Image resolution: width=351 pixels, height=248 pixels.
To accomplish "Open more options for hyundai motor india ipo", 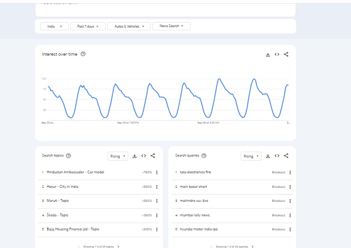I will [x=290, y=229].
